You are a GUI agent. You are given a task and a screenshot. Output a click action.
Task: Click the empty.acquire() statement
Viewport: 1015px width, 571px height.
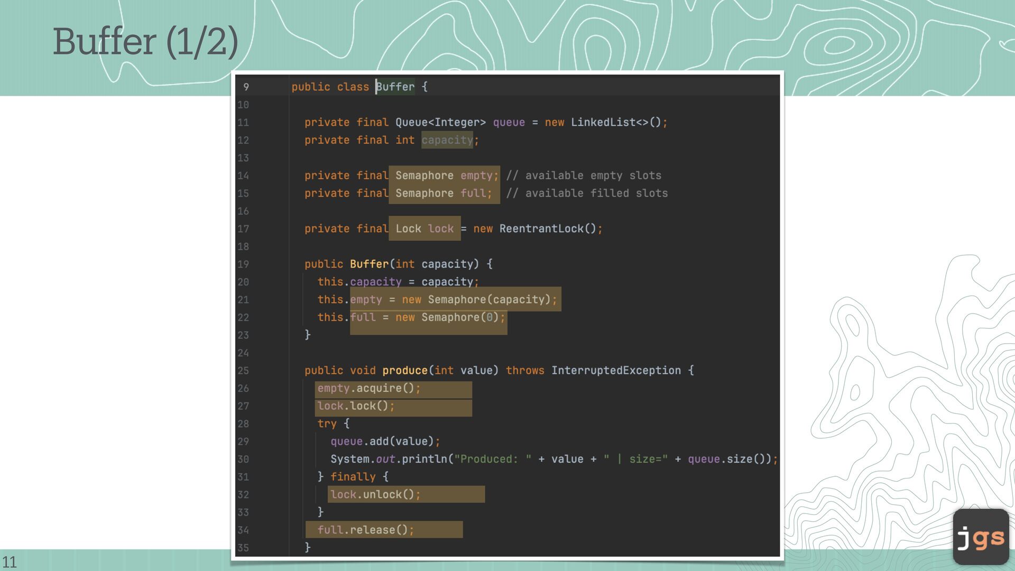(x=368, y=389)
